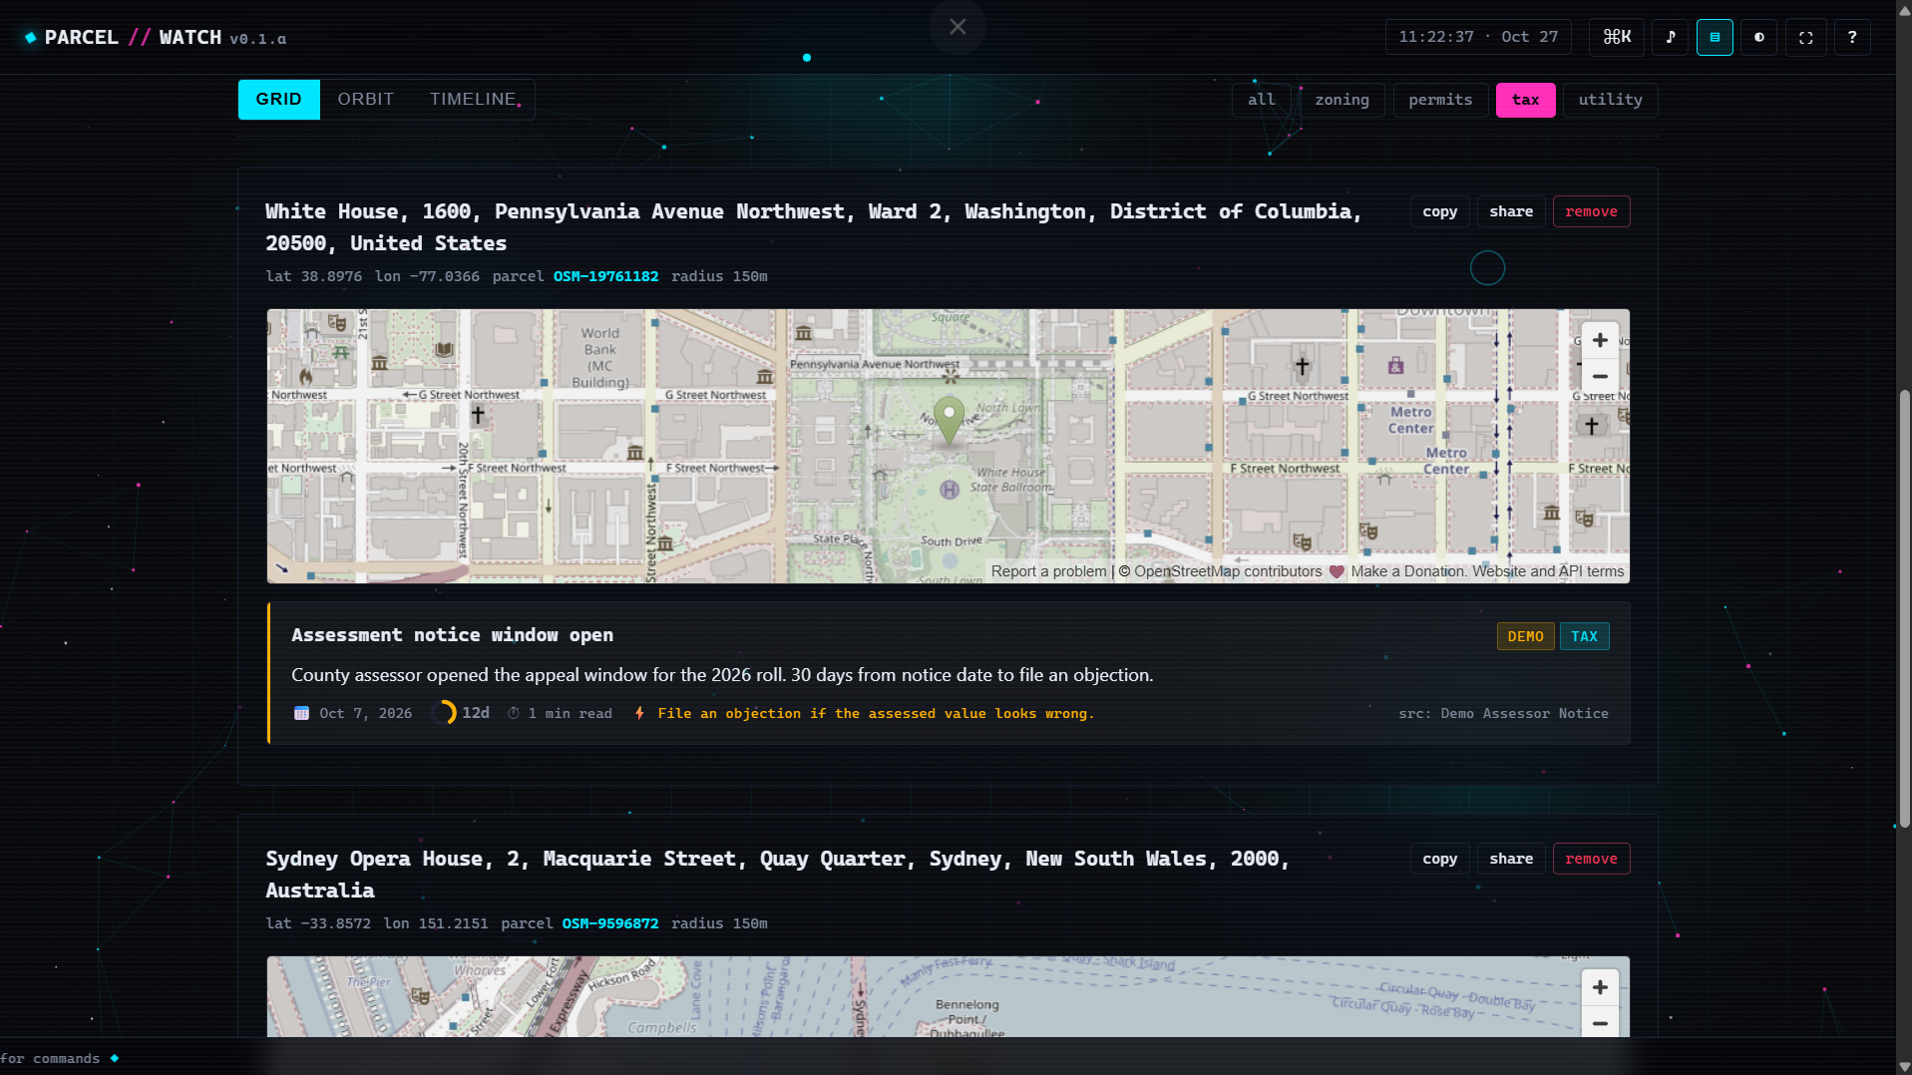Share the White House parcel card
This screenshot has height=1075, width=1912.
point(1511,211)
